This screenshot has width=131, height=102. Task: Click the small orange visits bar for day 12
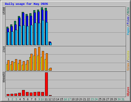pos(51,69)
